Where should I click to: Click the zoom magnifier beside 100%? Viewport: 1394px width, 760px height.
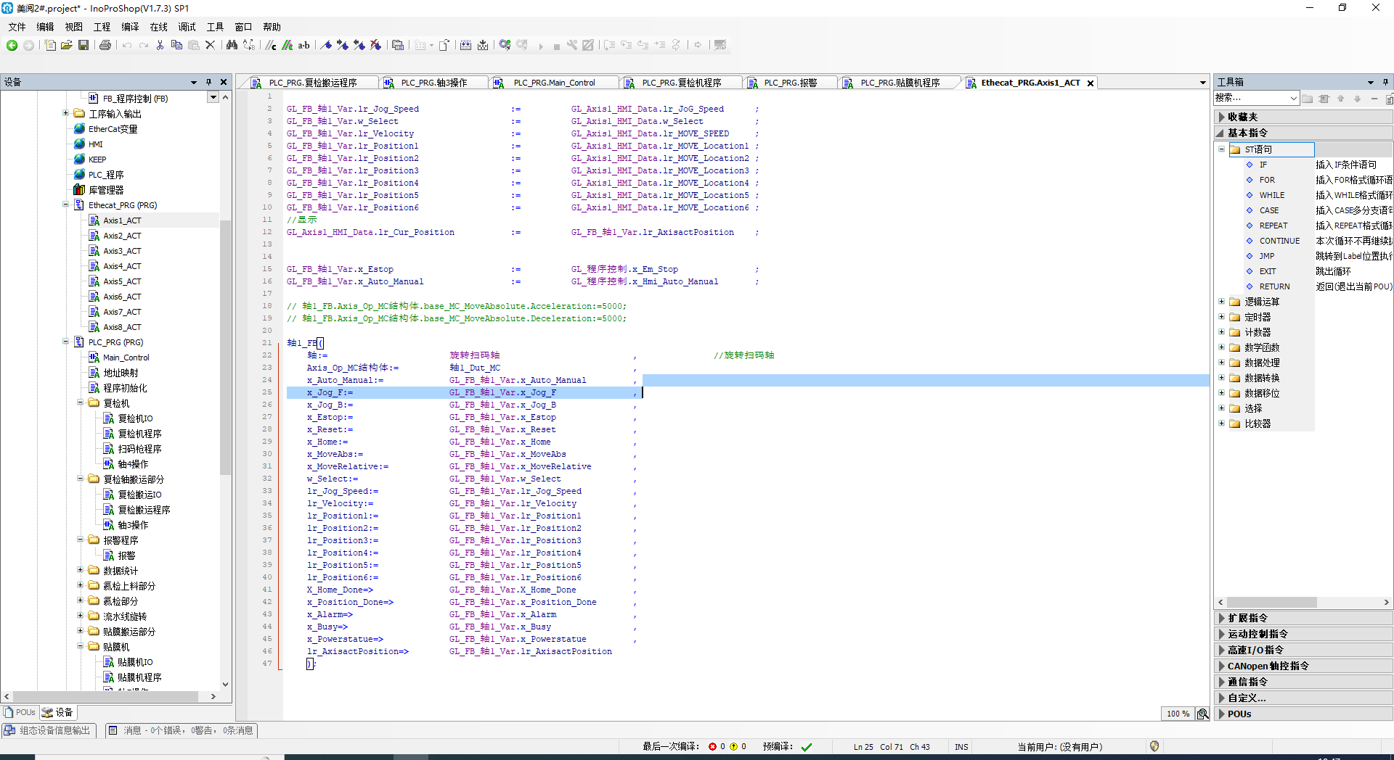1203,714
